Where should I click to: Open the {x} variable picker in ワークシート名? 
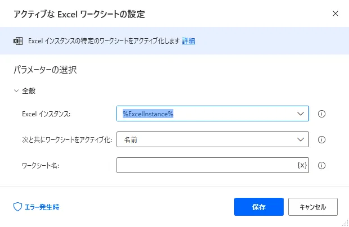302,165
